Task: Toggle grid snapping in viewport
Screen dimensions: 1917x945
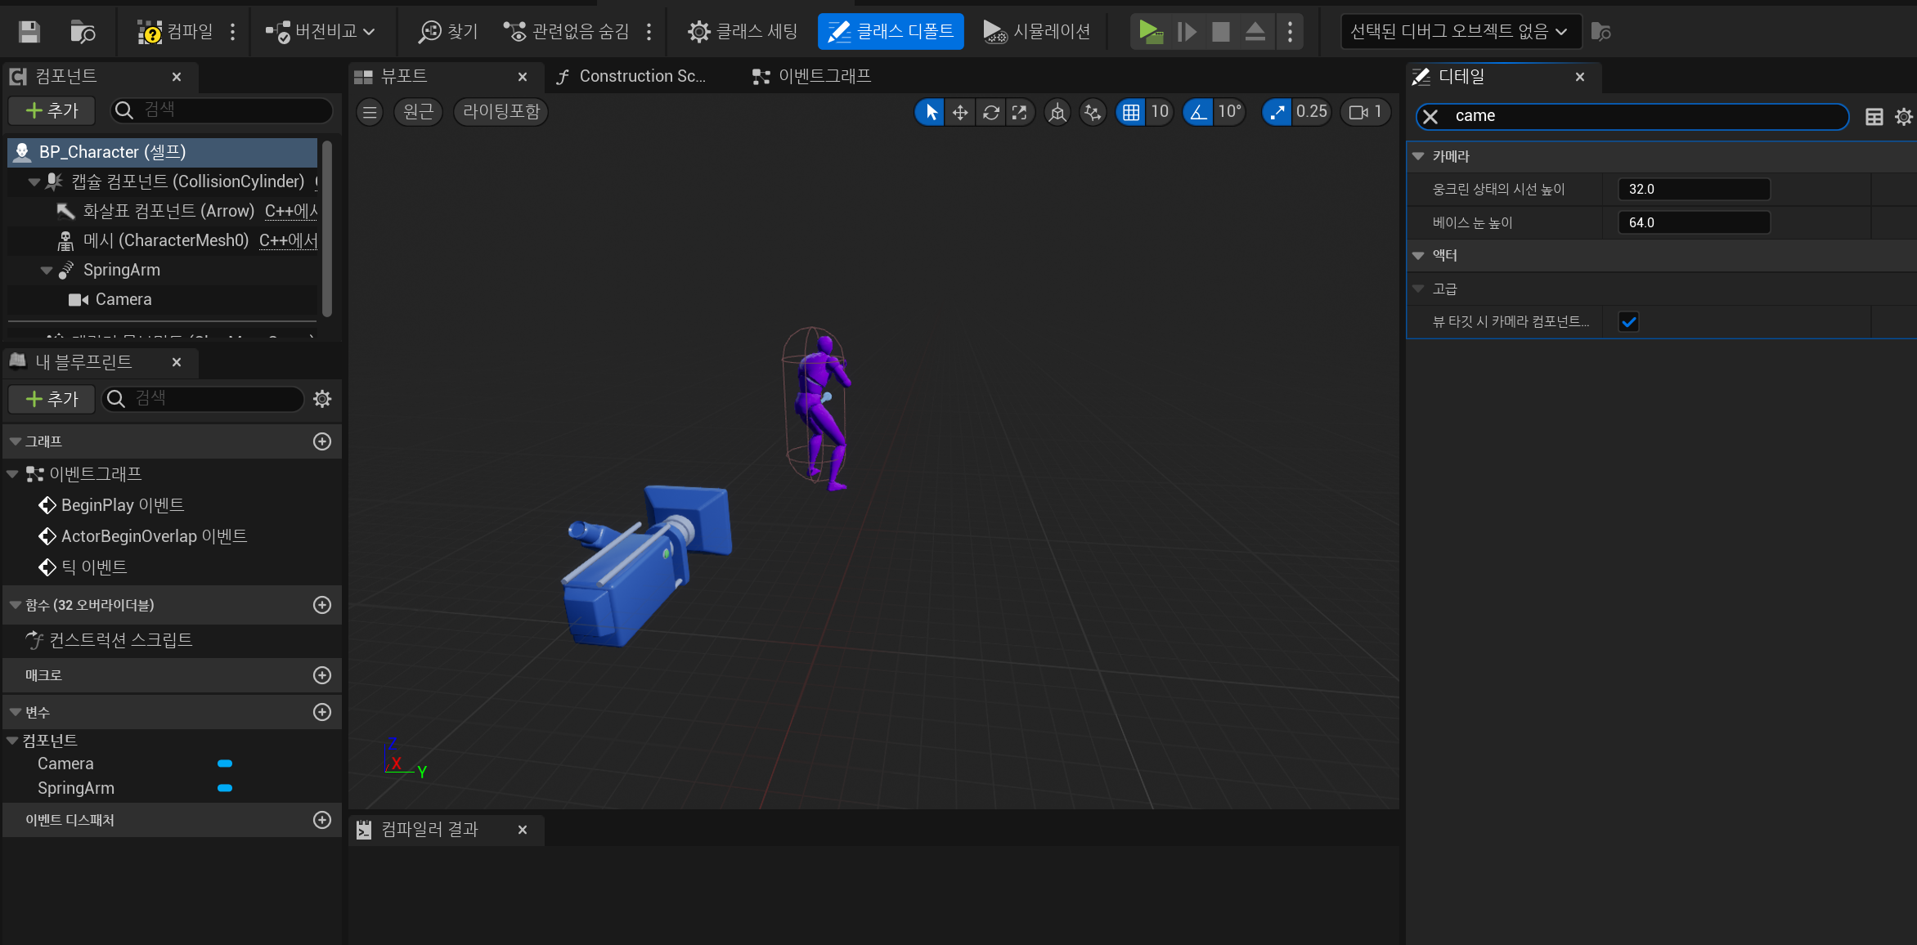Action: [x=1131, y=112]
